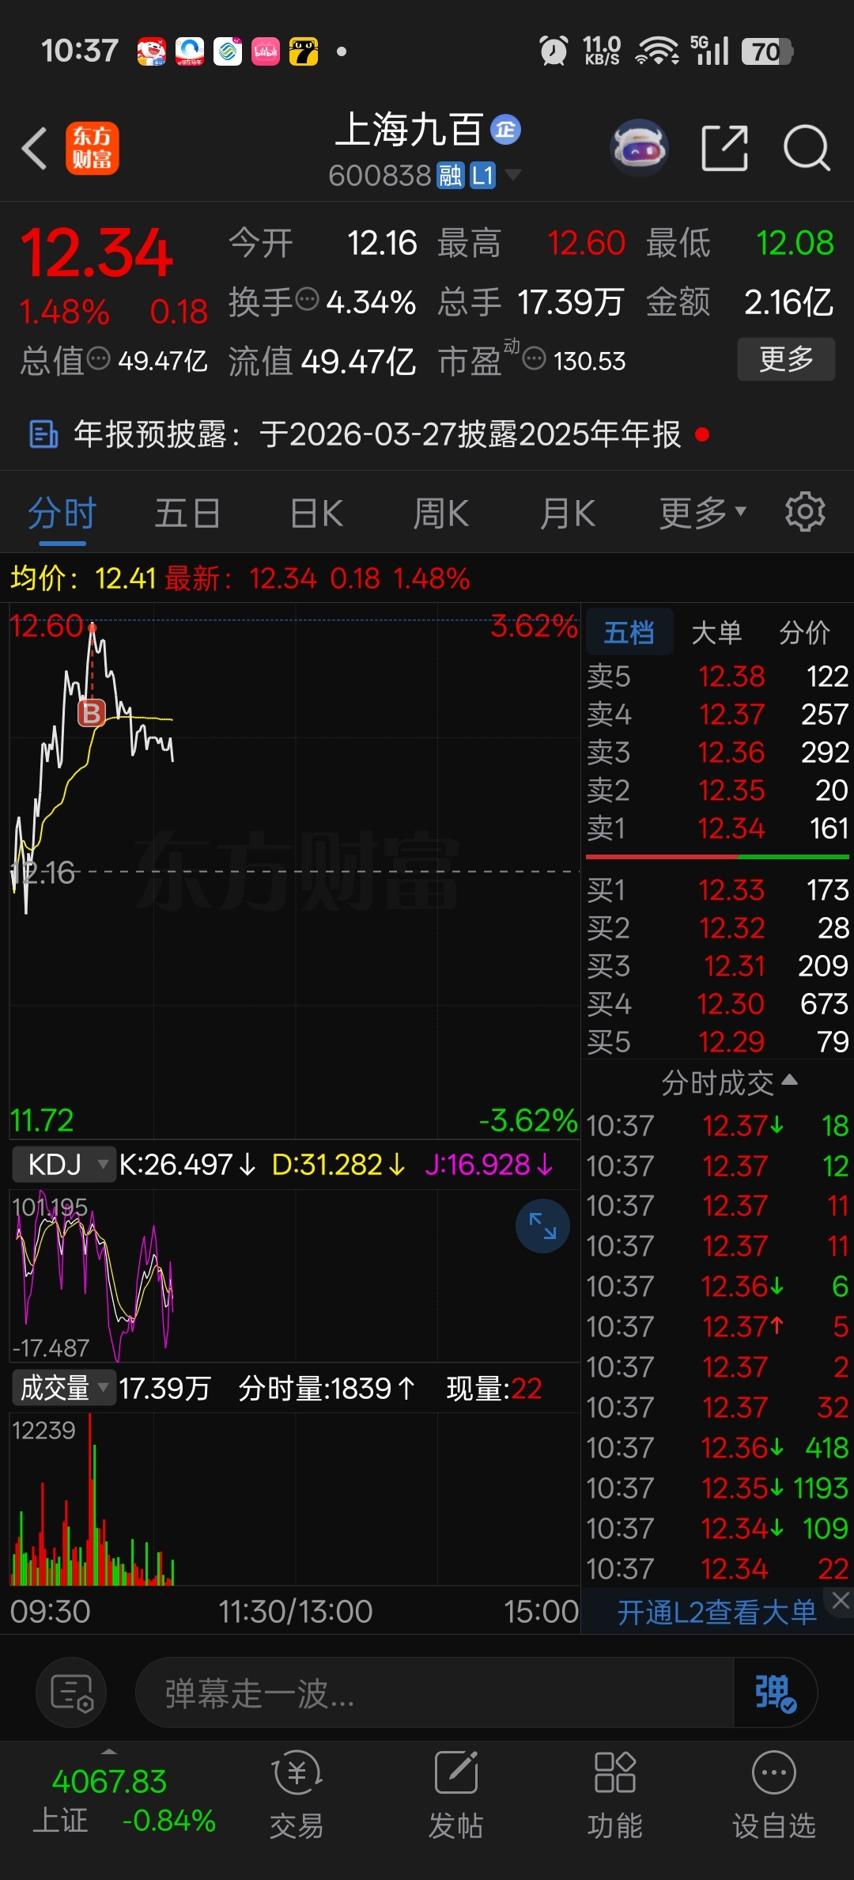Toggle the 弹 danmaku switch
This screenshot has height=1880, width=854.
pyautogui.click(x=776, y=1693)
